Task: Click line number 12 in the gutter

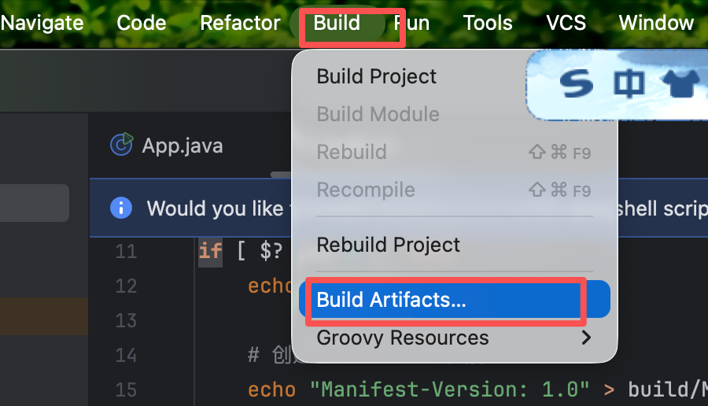Action: 126,286
